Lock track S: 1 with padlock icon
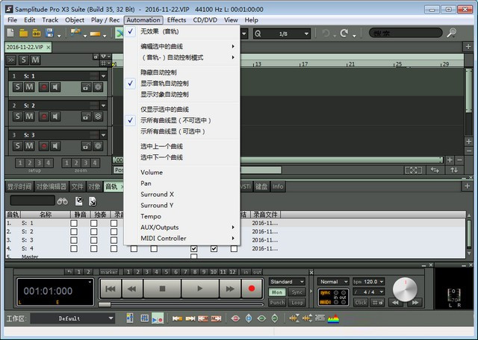This screenshot has height=340, width=478. [x=87, y=87]
